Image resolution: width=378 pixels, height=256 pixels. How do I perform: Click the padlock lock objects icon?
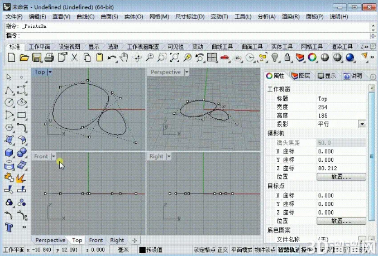click(287, 58)
